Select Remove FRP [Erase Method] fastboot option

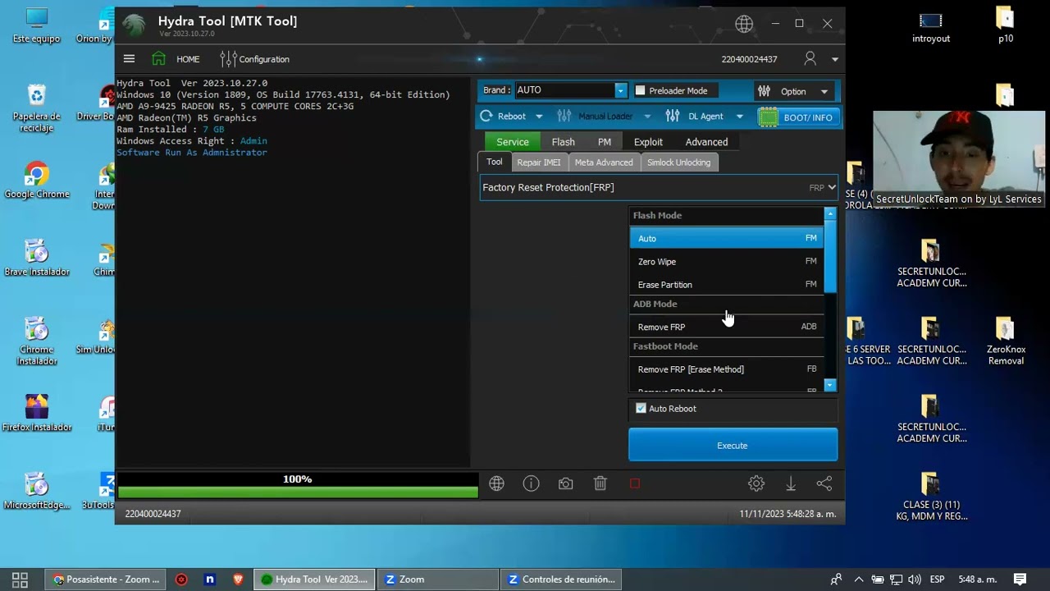click(x=727, y=369)
